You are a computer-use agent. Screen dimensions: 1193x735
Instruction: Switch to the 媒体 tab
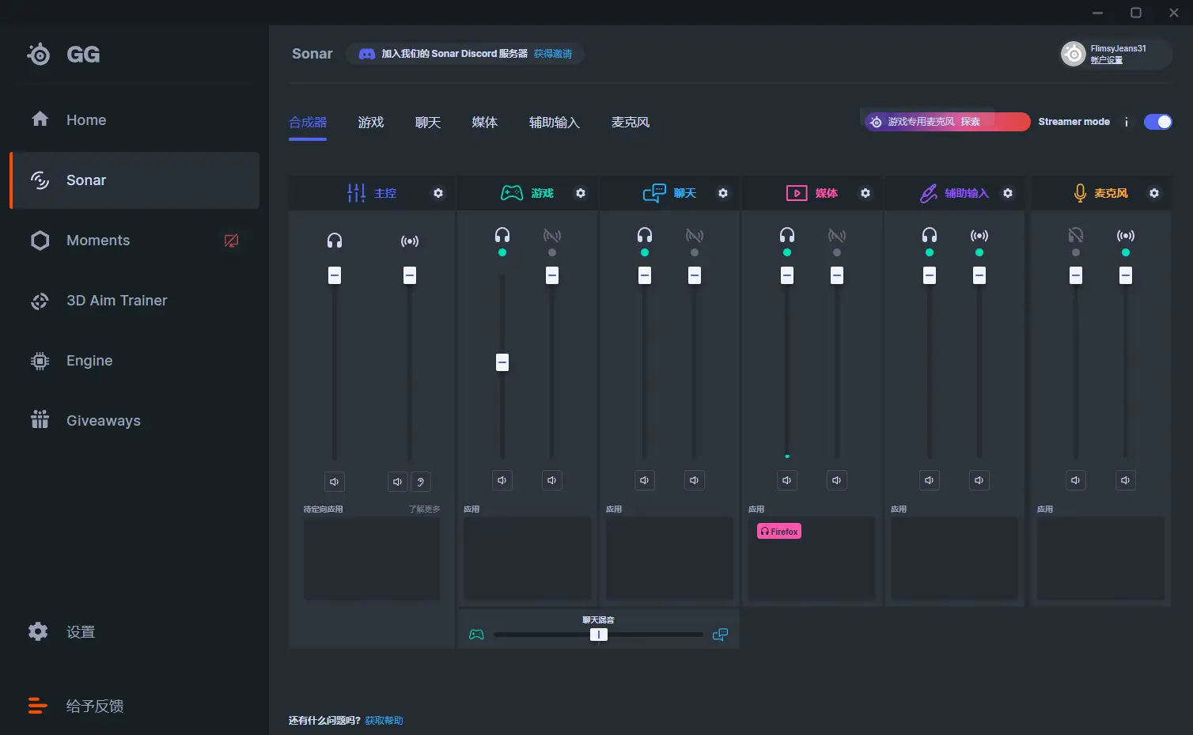click(484, 123)
